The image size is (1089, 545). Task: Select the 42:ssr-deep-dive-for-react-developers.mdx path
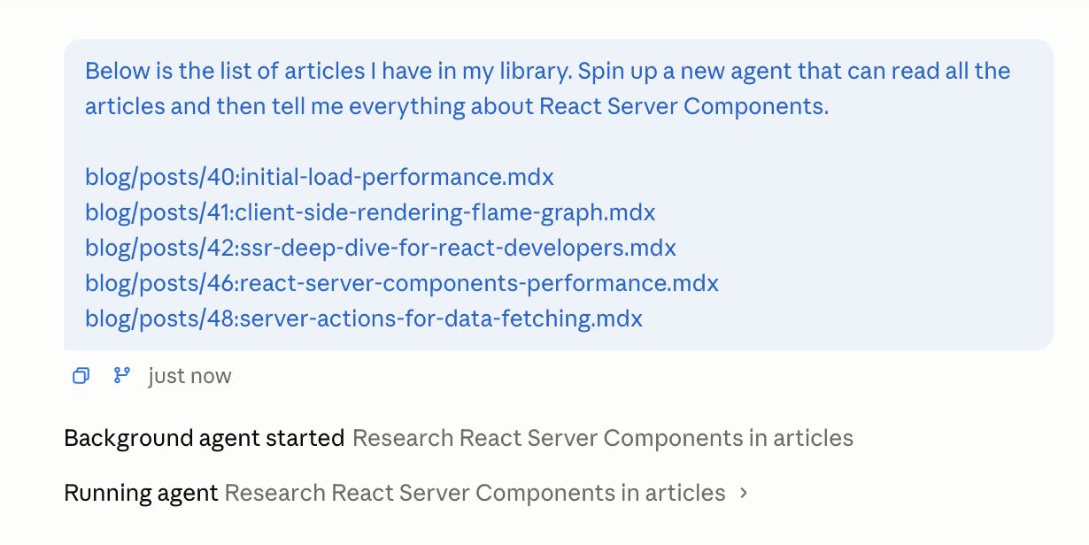tap(381, 248)
